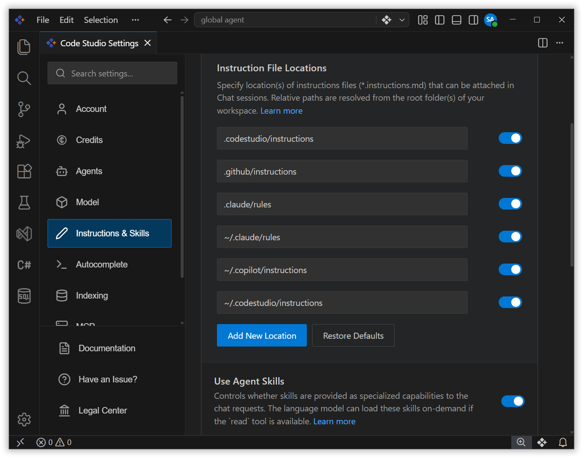Expand the agent dropdown chevron in command bar
The image size is (583, 458).
pyautogui.click(x=402, y=20)
